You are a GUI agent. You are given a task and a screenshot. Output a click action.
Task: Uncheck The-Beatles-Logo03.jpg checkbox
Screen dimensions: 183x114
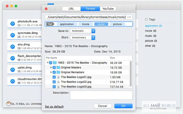(54, 87)
